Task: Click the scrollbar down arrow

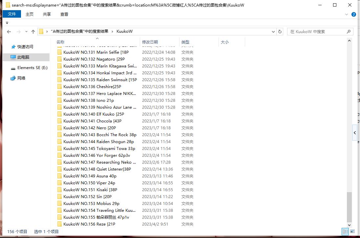Action: click(349, 225)
